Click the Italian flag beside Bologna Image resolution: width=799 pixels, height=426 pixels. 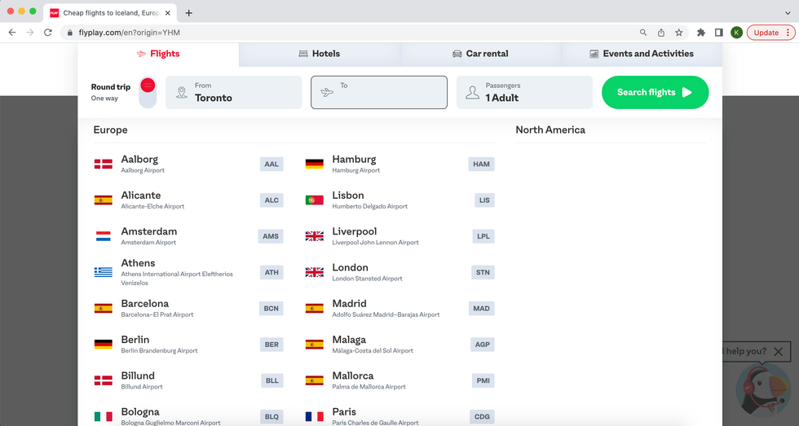(x=104, y=417)
